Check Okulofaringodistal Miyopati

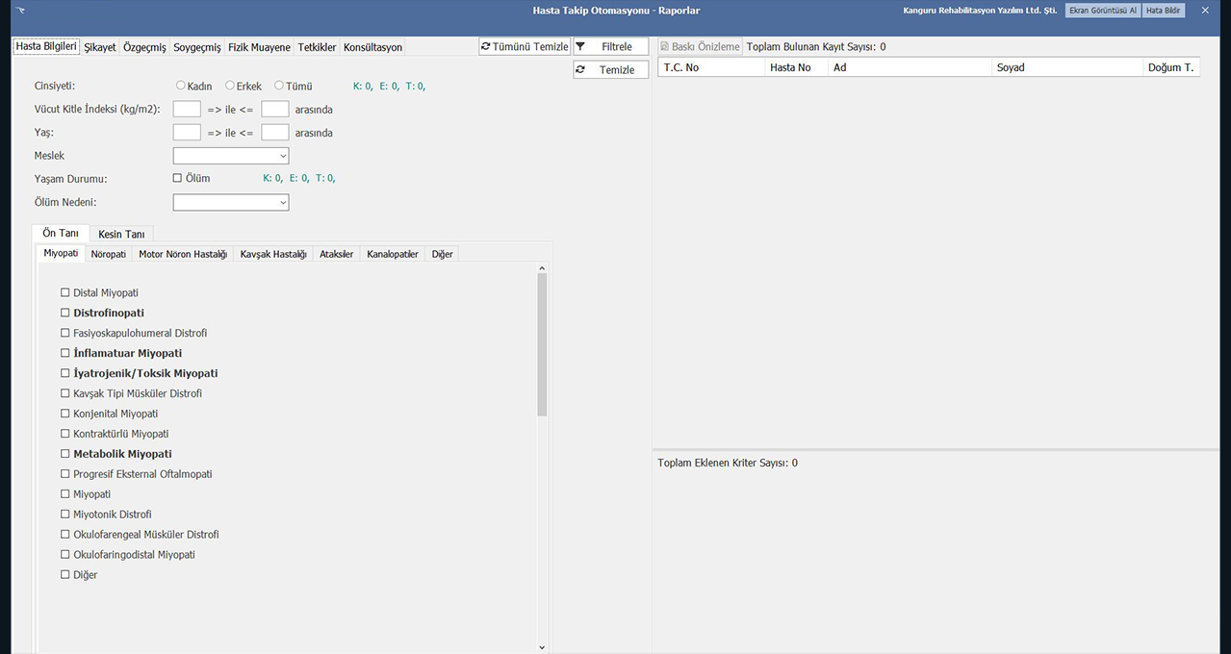65,555
